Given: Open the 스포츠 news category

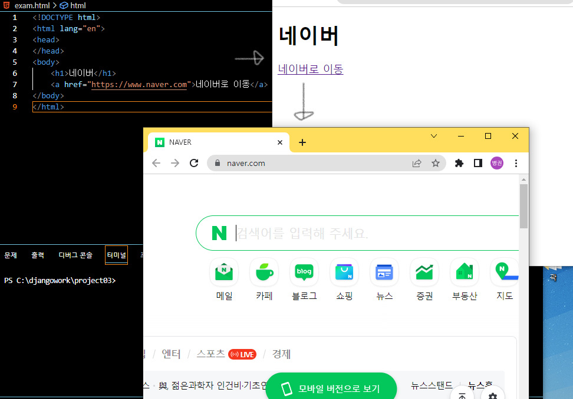Looking at the screenshot, I should coord(211,354).
